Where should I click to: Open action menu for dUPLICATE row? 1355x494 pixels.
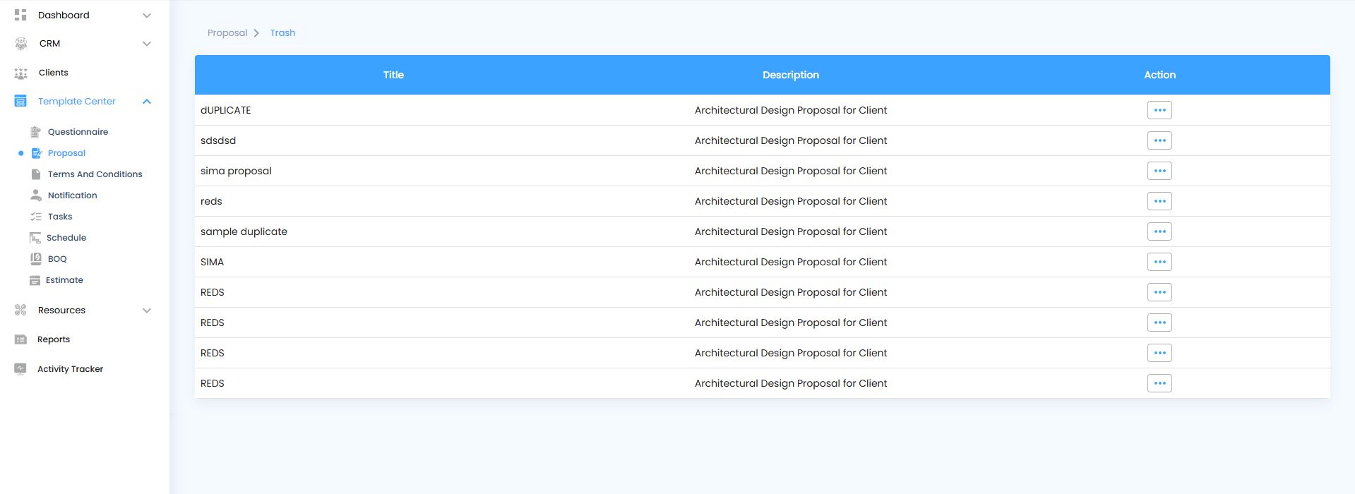click(1159, 110)
